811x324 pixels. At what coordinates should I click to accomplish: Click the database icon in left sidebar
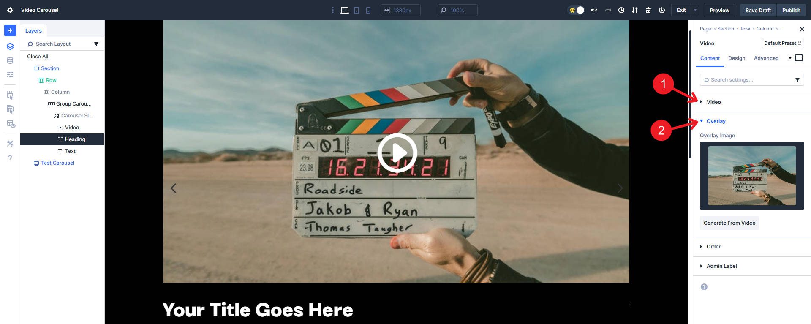10,61
